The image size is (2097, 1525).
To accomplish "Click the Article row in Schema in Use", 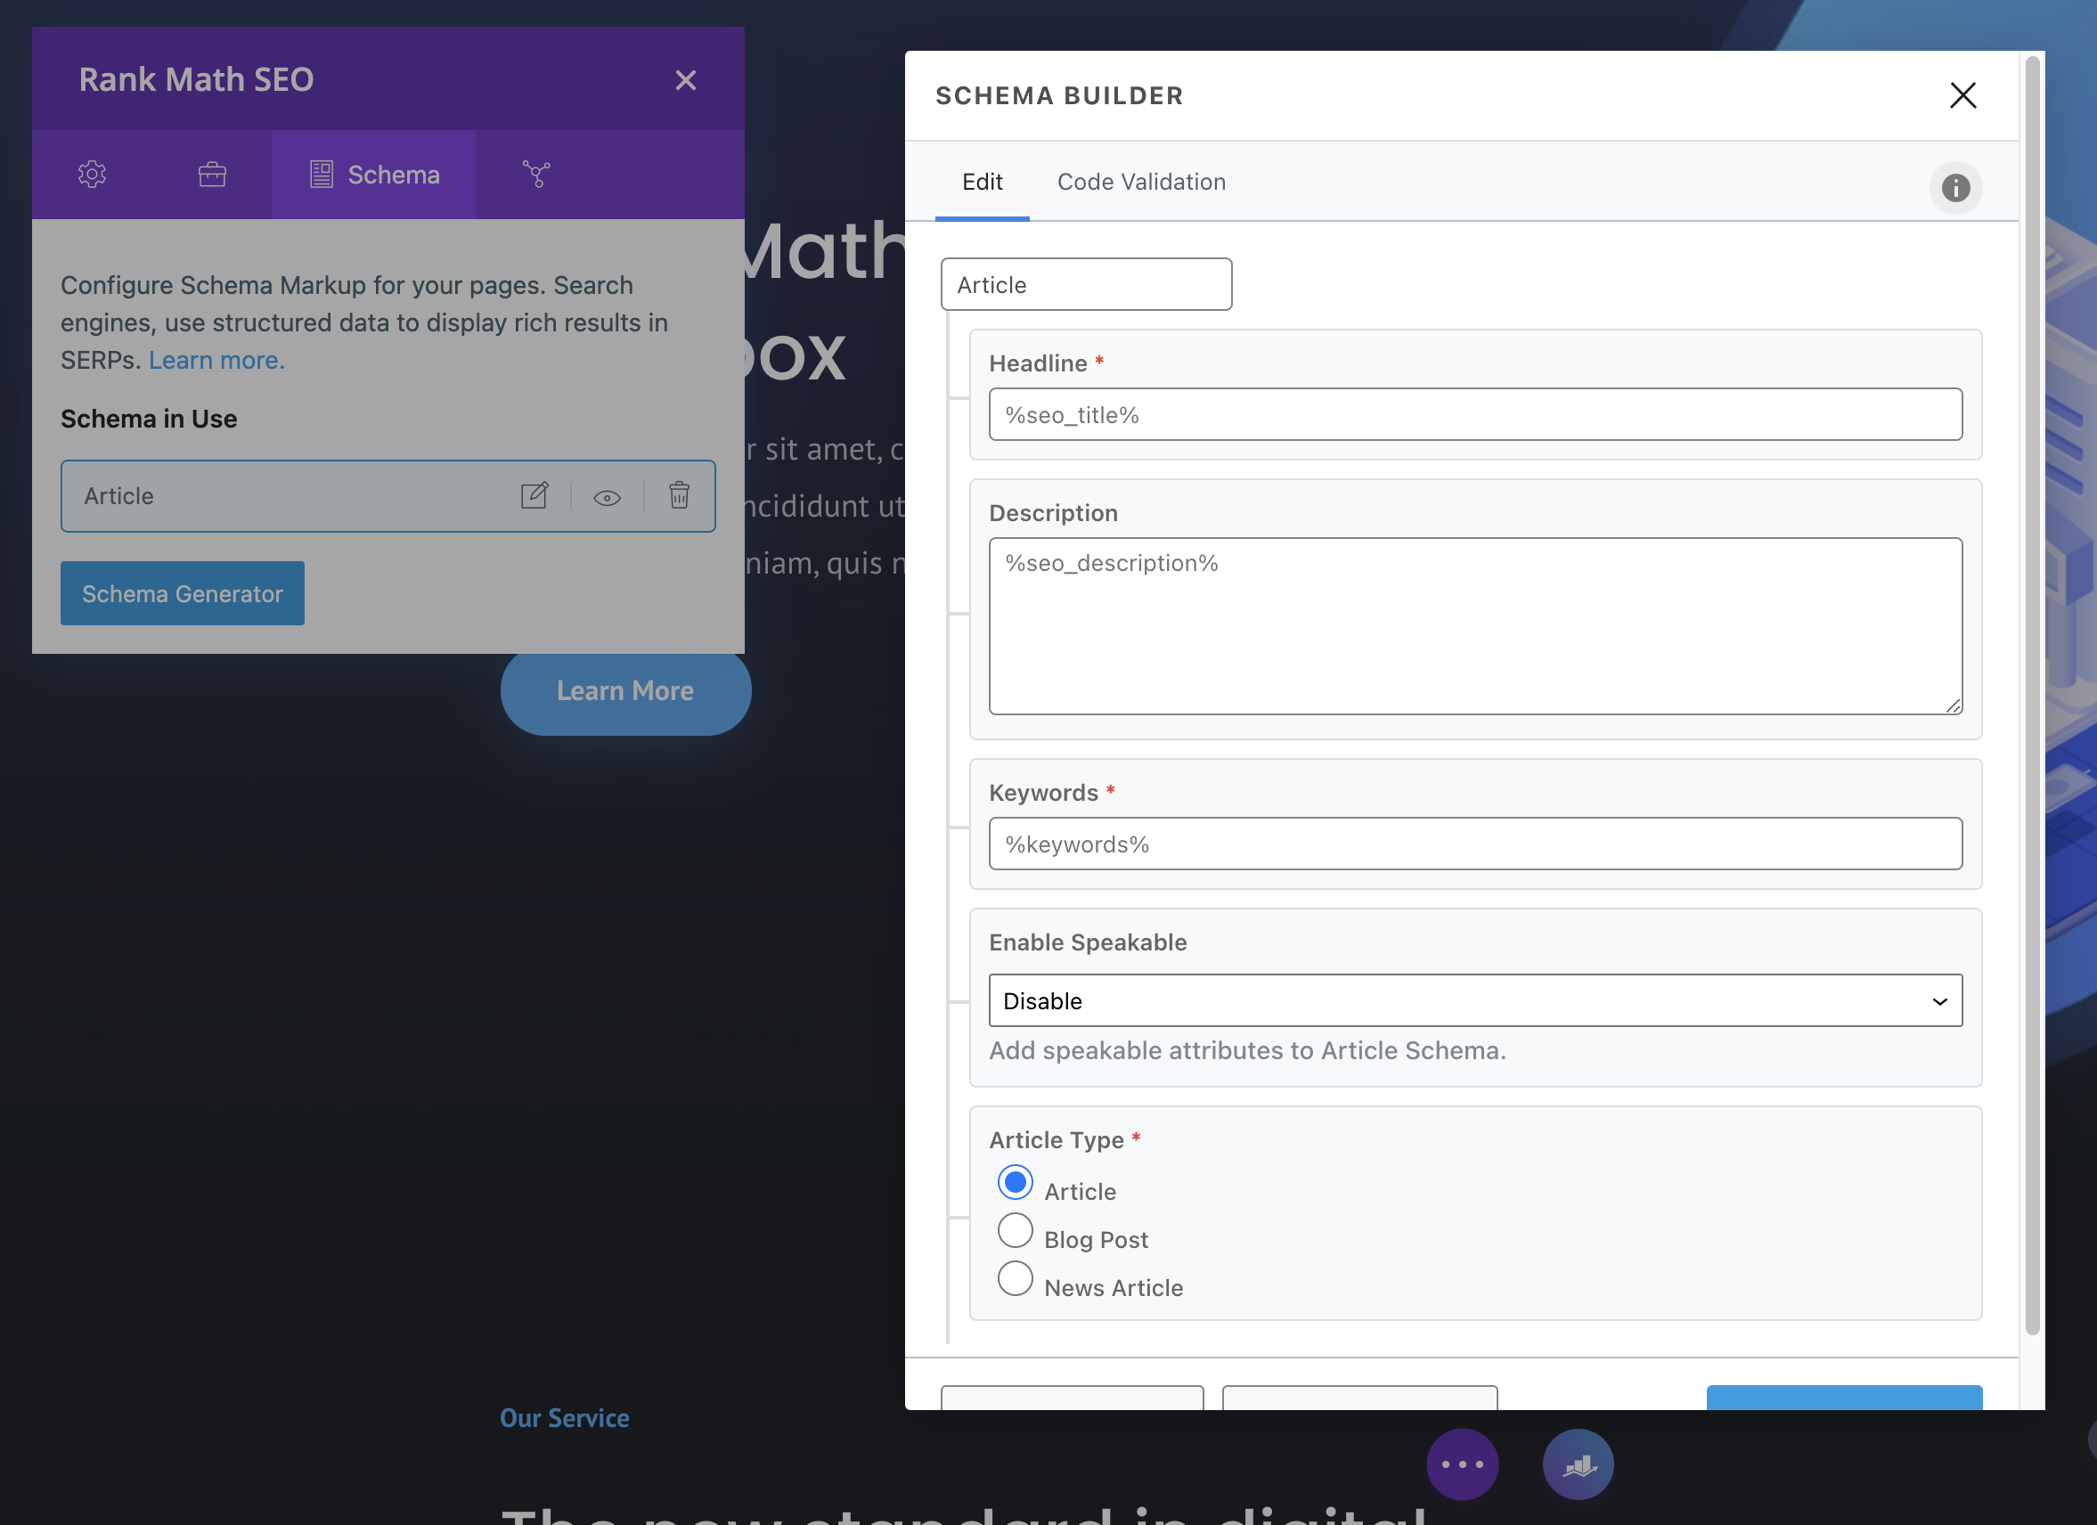I will pyautogui.click(x=388, y=495).
